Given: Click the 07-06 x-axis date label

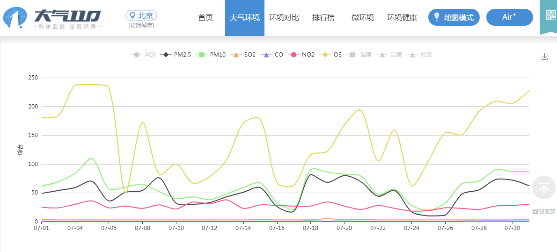Looking at the screenshot, I should pos(109,228).
